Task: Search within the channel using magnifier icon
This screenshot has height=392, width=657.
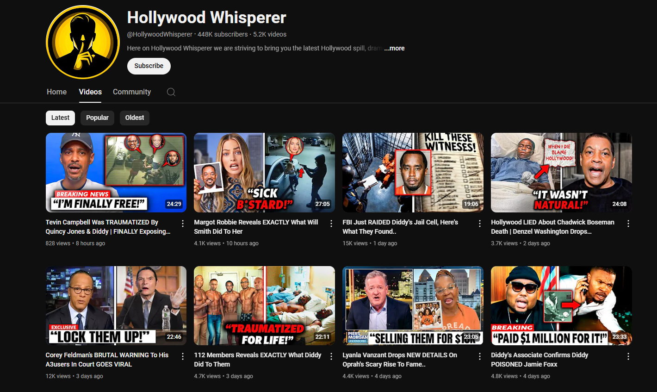Action: click(x=171, y=92)
